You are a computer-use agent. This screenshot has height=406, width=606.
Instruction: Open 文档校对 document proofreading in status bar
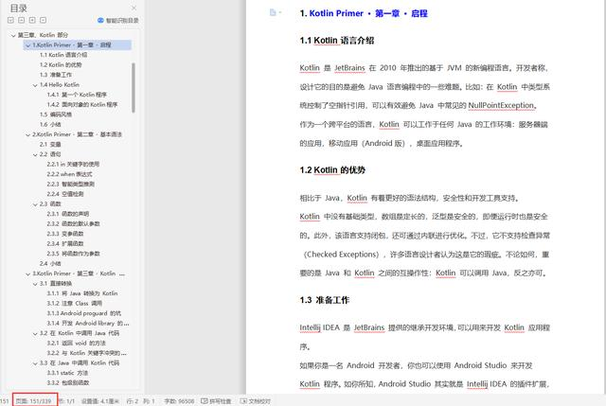click(256, 401)
